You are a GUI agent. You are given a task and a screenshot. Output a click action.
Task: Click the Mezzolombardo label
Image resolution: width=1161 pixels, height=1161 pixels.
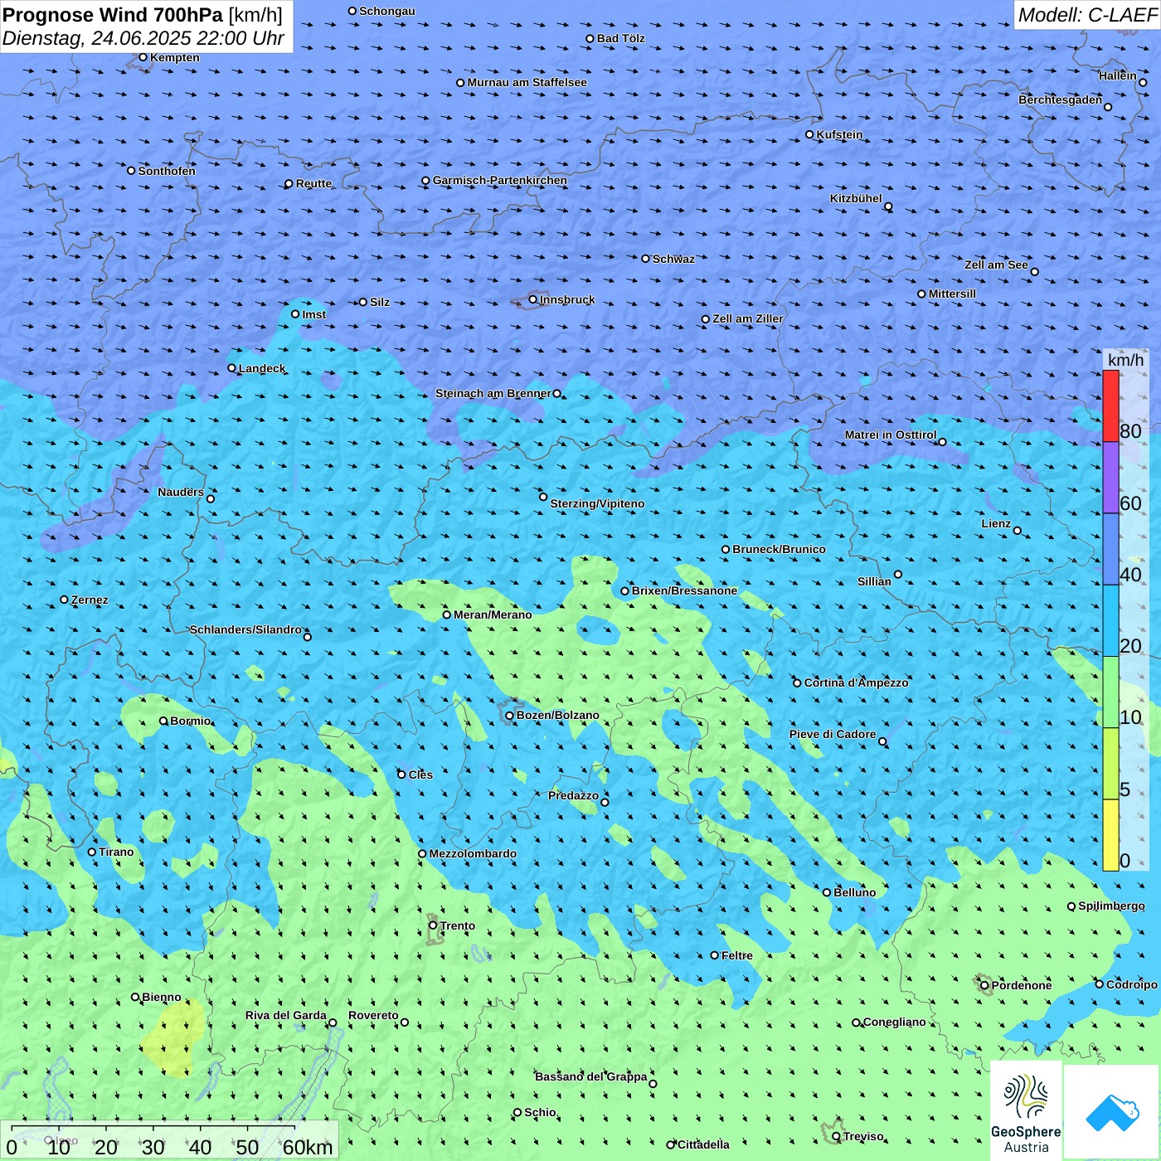pos(473,853)
